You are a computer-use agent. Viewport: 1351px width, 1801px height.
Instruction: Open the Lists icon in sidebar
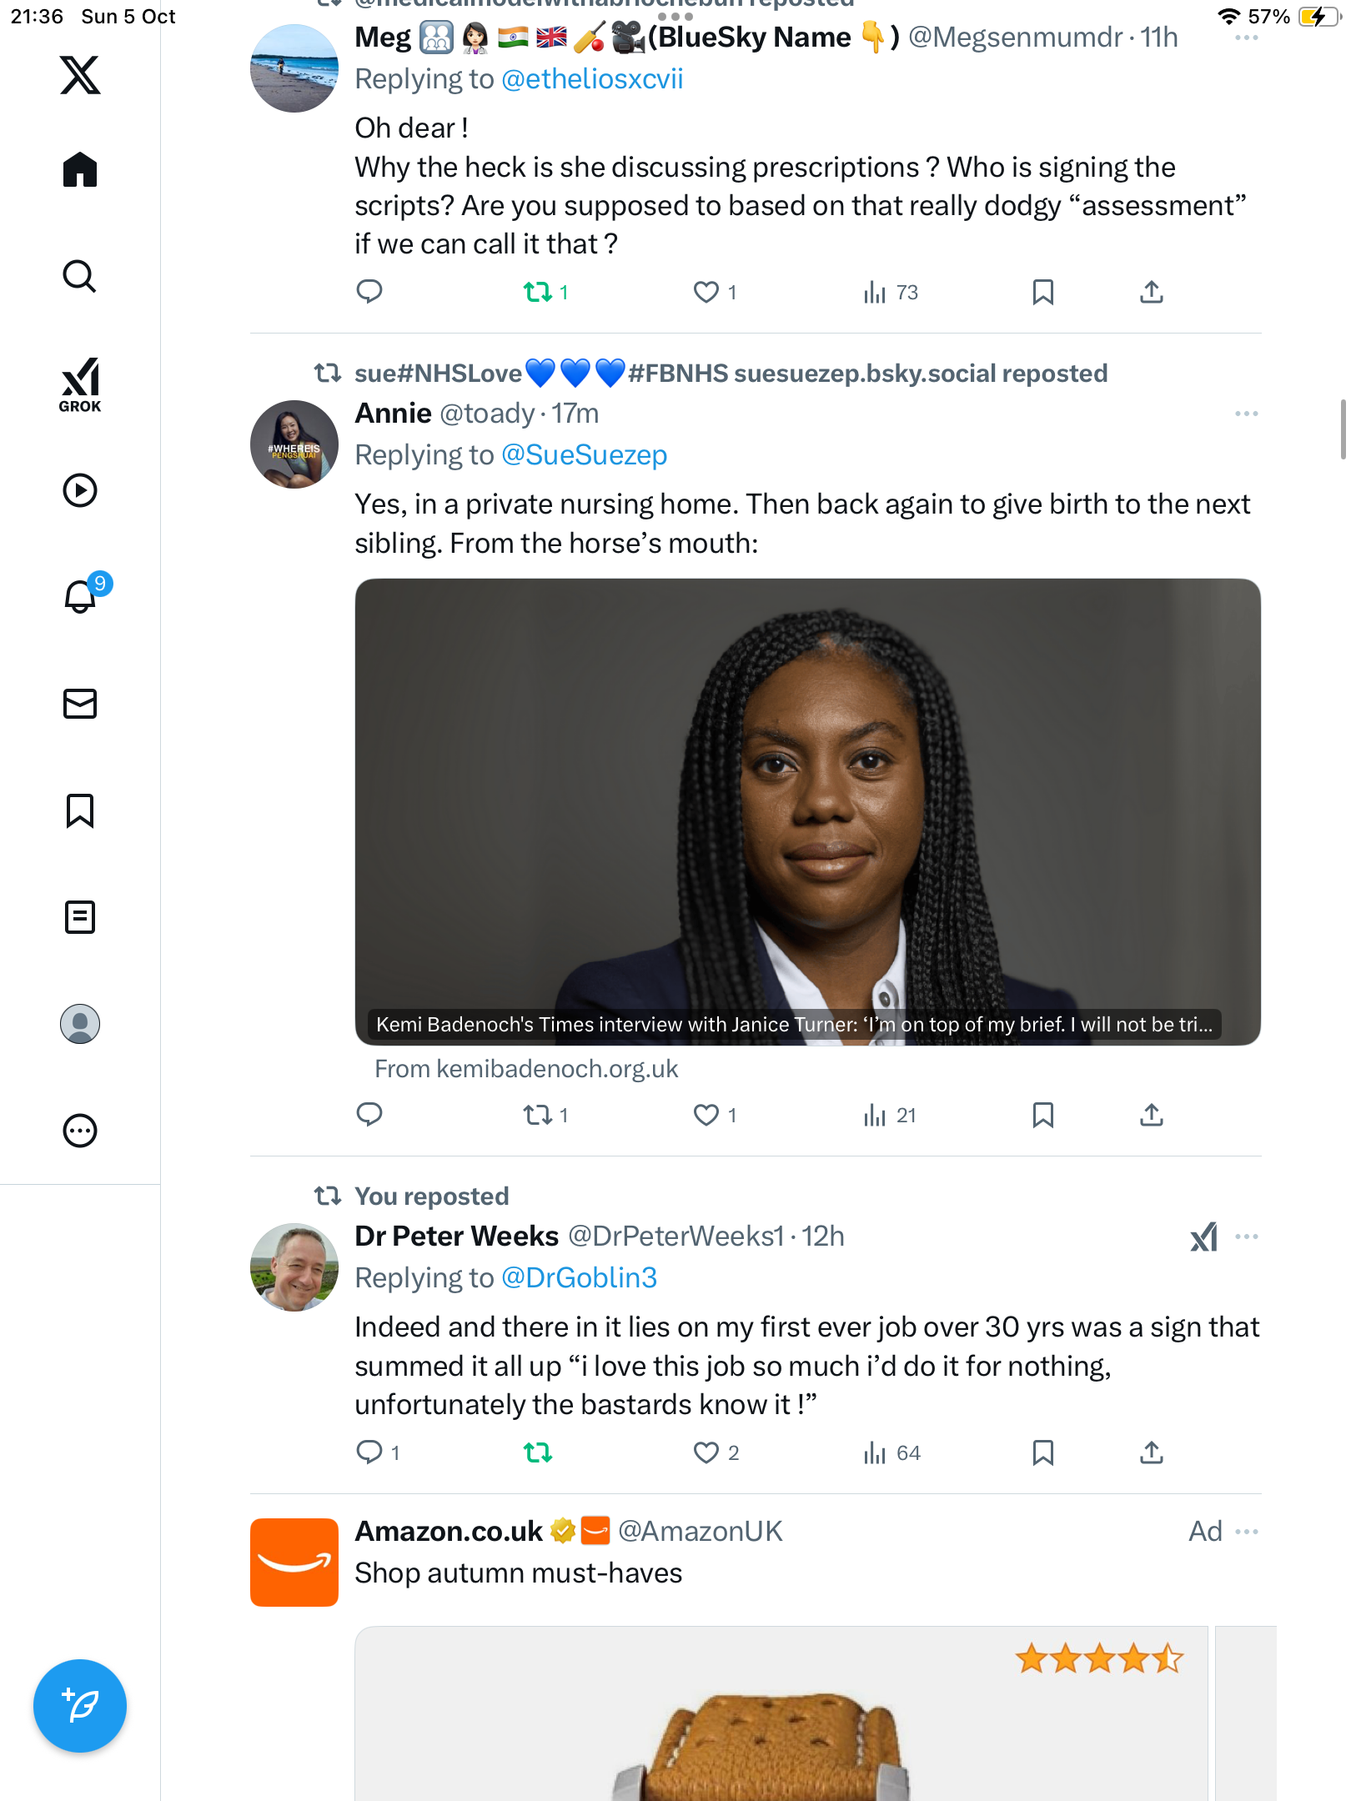point(80,917)
